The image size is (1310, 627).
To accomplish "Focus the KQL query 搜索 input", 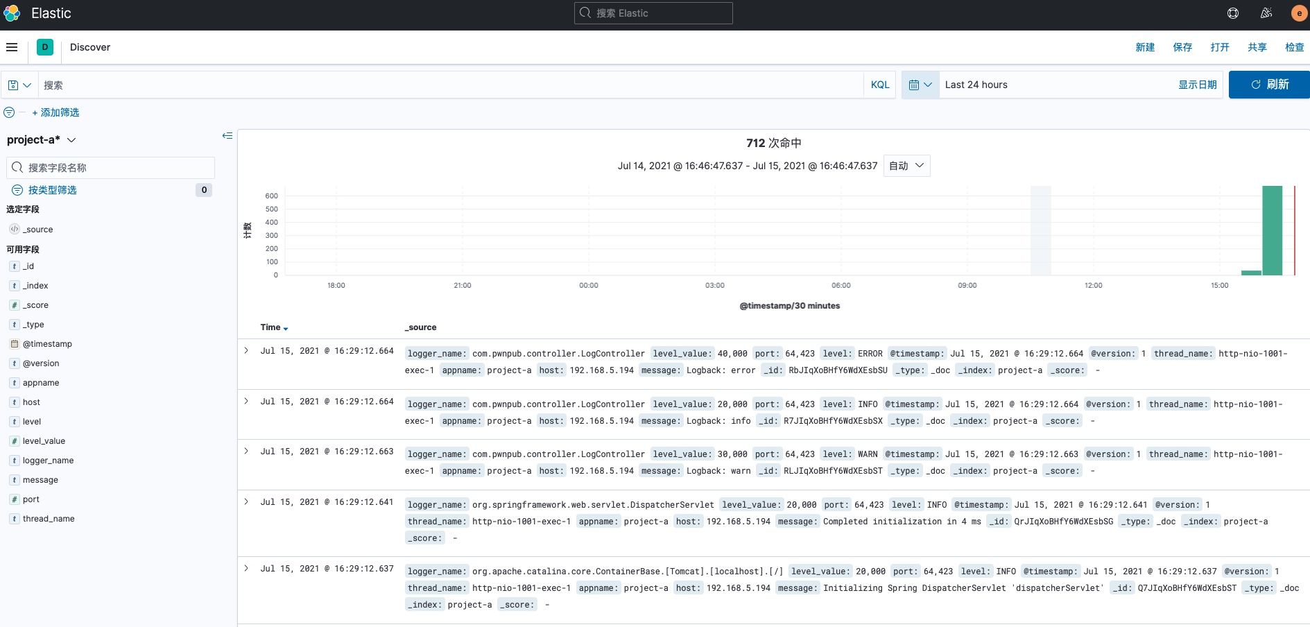I will coord(451,85).
